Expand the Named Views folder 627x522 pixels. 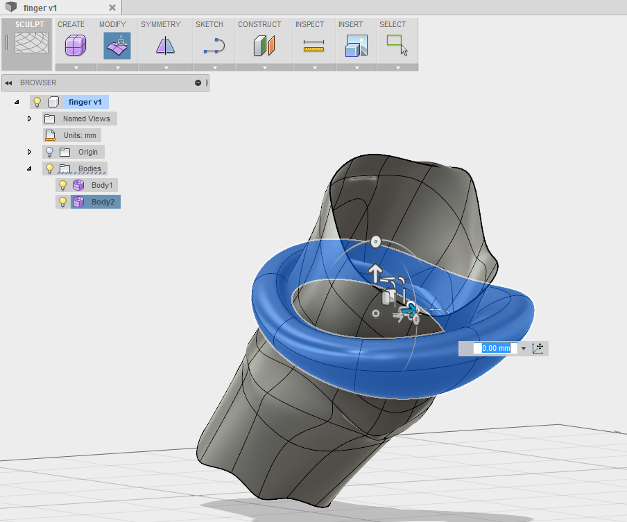[29, 119]
